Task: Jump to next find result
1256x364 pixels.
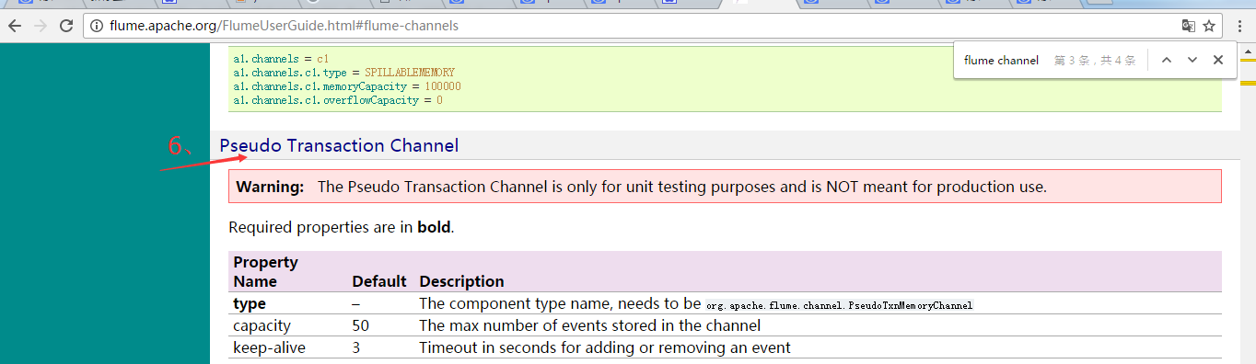Action: point(1192,60)
